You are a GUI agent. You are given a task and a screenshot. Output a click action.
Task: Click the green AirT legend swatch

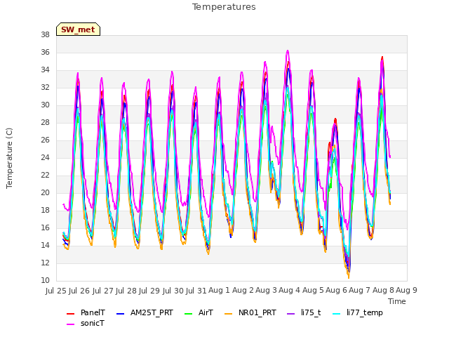189,314
